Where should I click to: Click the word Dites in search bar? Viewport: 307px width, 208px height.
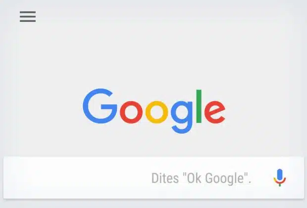click(x=165, y=178)
